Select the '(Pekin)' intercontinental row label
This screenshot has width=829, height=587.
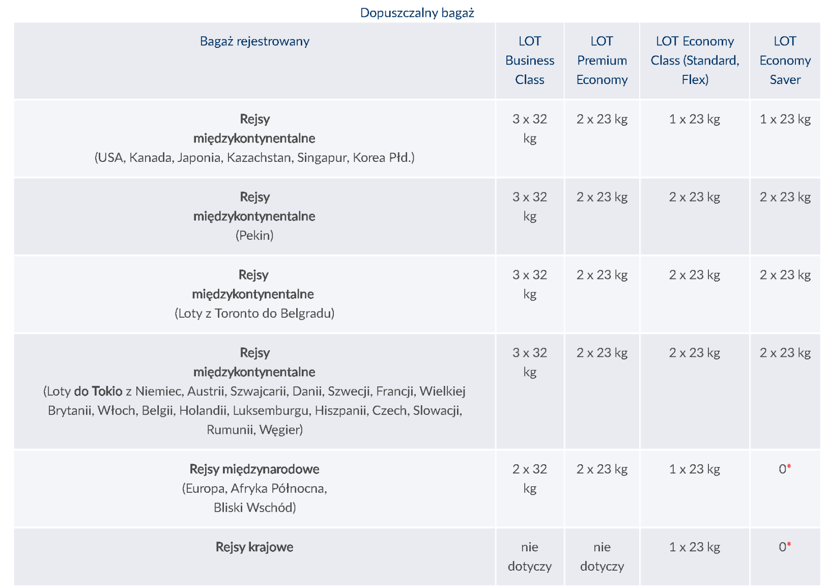(254, 235)
